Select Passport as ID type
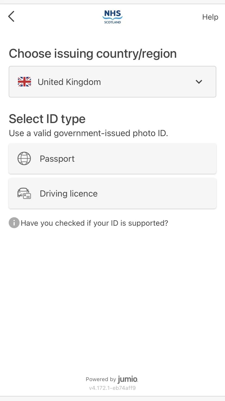The height and width of the screenshot is (401, 225). [57, 159]
